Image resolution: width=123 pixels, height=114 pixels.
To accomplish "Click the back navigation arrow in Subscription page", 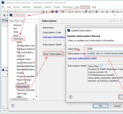I will click(111, 21).
